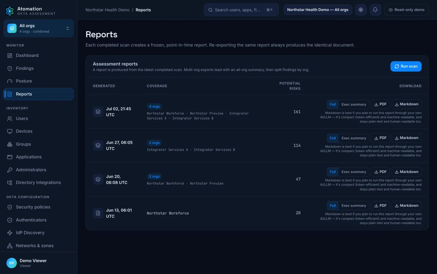437x274 pixels.
Task: Expand the All orgs switcher chevron
Action: pyautogui.click(x=67, y=28)
